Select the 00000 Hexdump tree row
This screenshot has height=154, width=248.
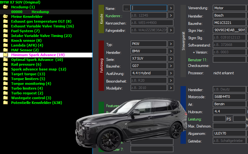(46, 12)
